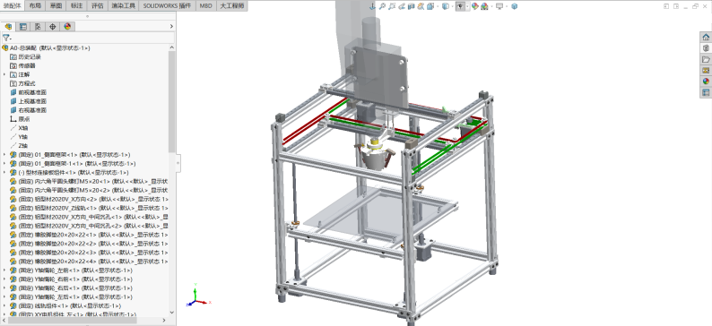Click Zoom to Fit magnifier icon
Screen dimensions: 712x326
click(x=382, y=6)
